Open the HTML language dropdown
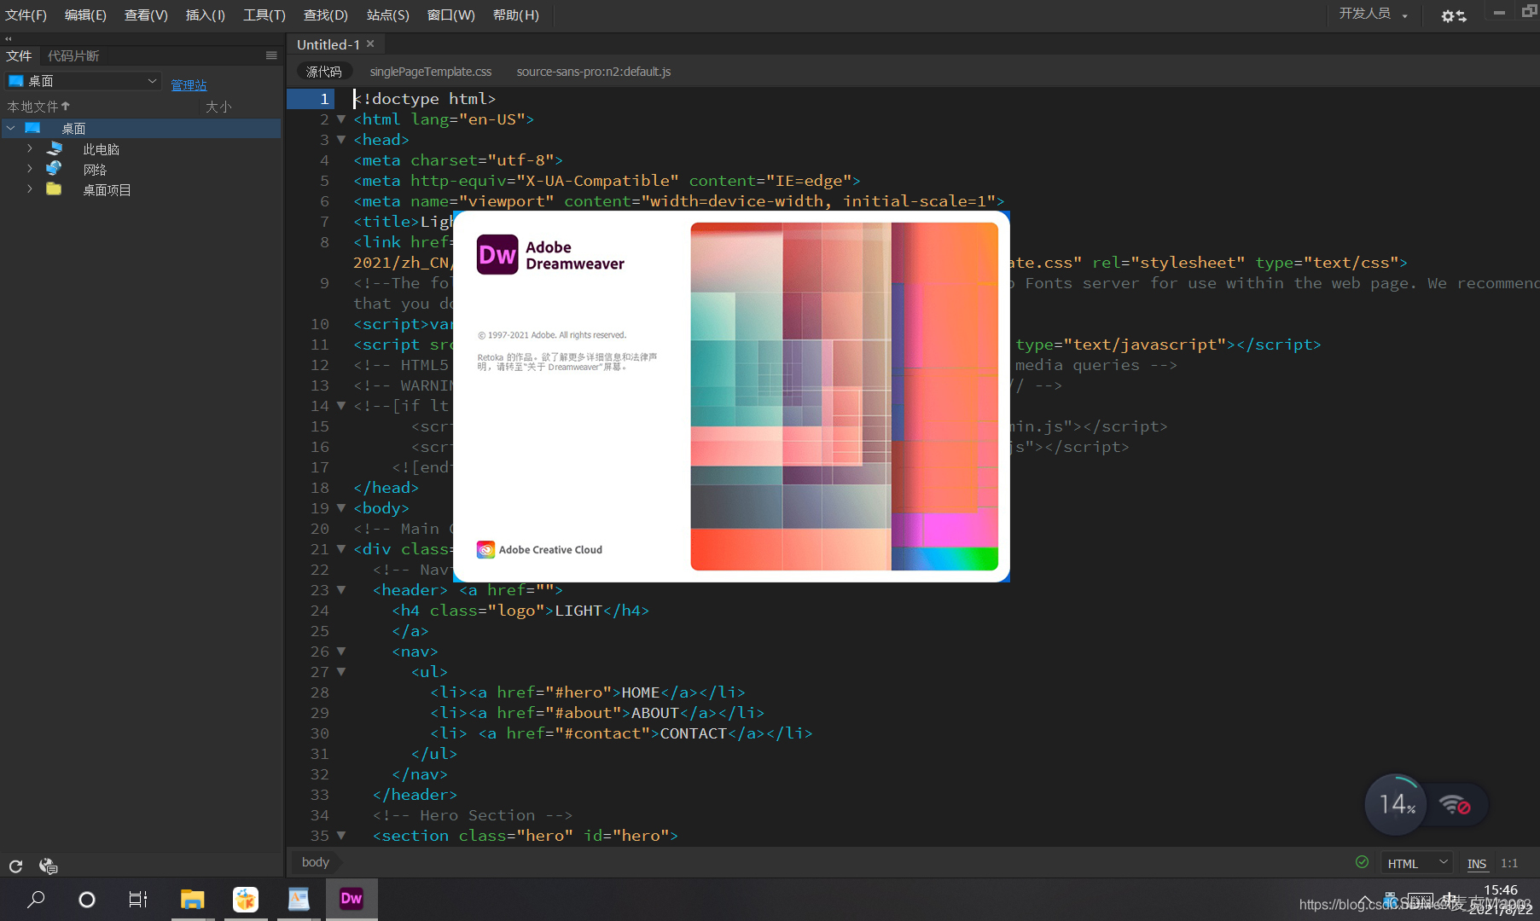 coord(1416,863)
